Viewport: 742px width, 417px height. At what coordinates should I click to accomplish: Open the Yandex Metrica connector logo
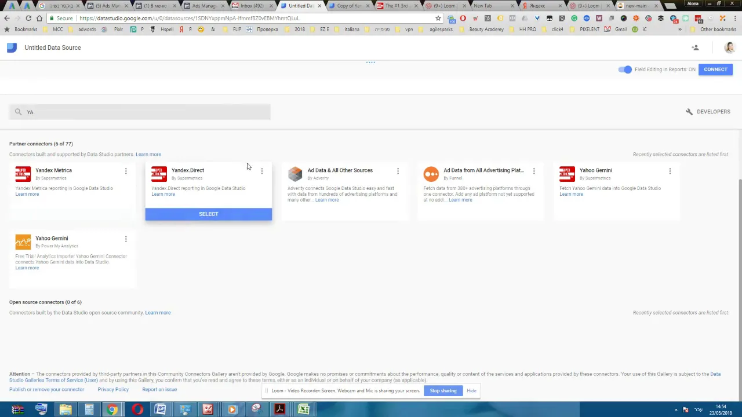point(23,174)
